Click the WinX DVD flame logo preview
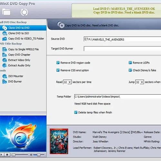Viewport: 161px width, 161px height. click(x=23, y=134)
